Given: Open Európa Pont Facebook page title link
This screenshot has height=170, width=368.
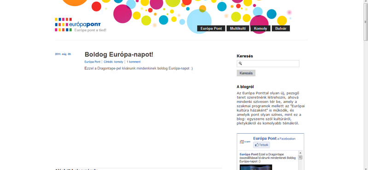Looking at the screenshot, I should click(x=265, y=138).
